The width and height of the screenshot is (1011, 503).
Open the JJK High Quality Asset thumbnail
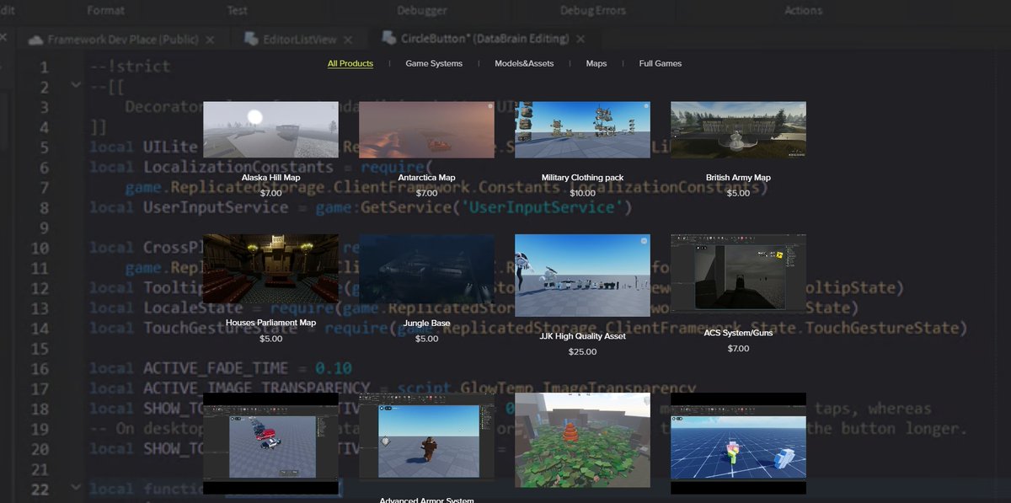582,276
